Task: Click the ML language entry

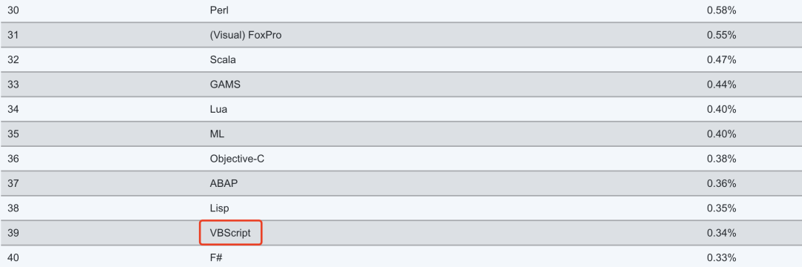Action: 217,133
